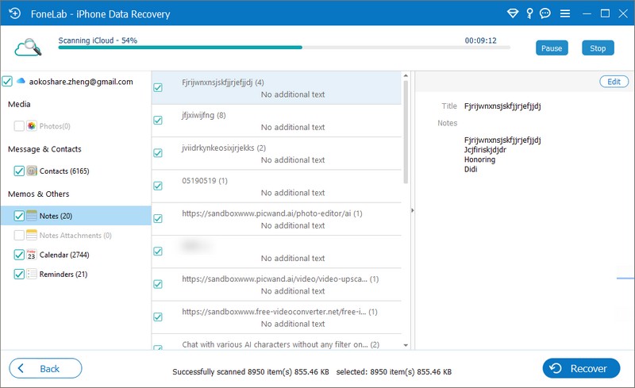Open the 'Chat with various AI characters' note
Viewport: 635px width, 388px height.
[x=276, y=343]
